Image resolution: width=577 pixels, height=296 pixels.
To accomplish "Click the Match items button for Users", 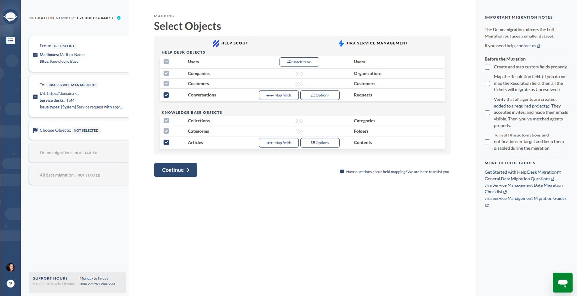I will coord(299,62).
